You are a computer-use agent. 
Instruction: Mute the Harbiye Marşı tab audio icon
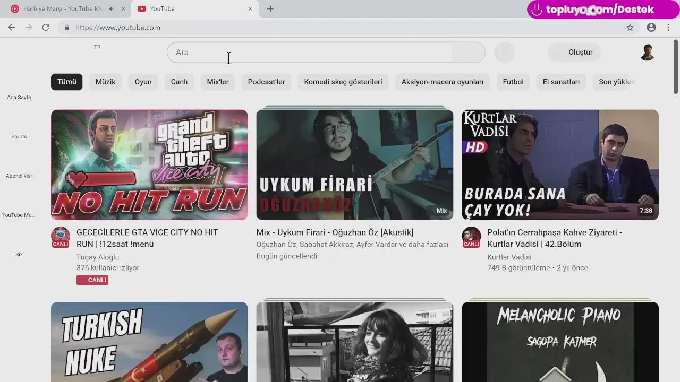pos(112,8)
